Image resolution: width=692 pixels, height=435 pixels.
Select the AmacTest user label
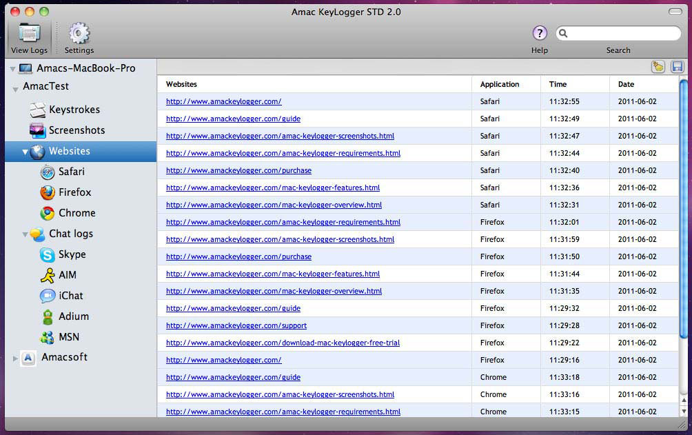pyautogui.click(x=46, y=87)
